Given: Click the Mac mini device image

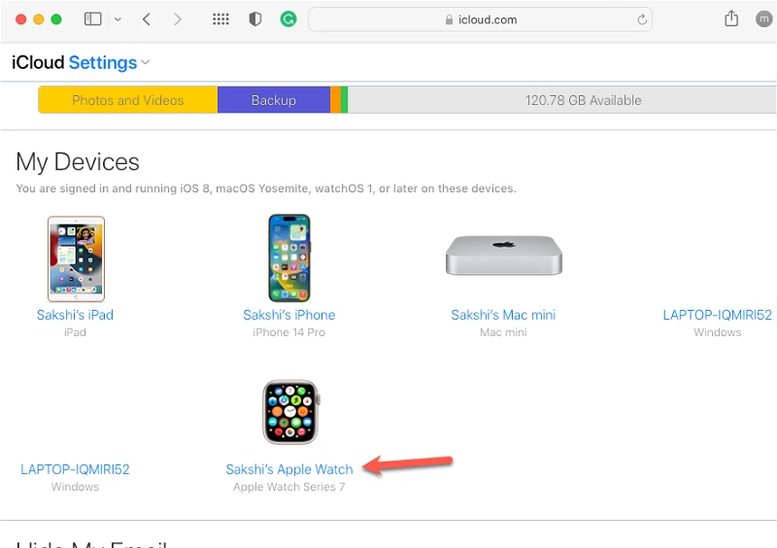Looking at the screenshot, I should [x=503, y=255].
